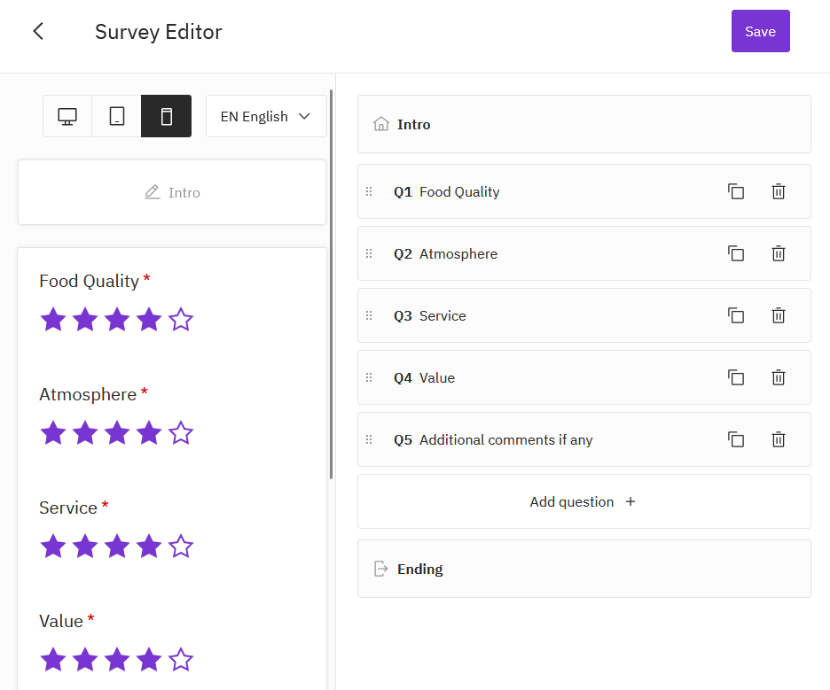
Task: Switch to desktop preview mode
Action: tap(67, 116)
